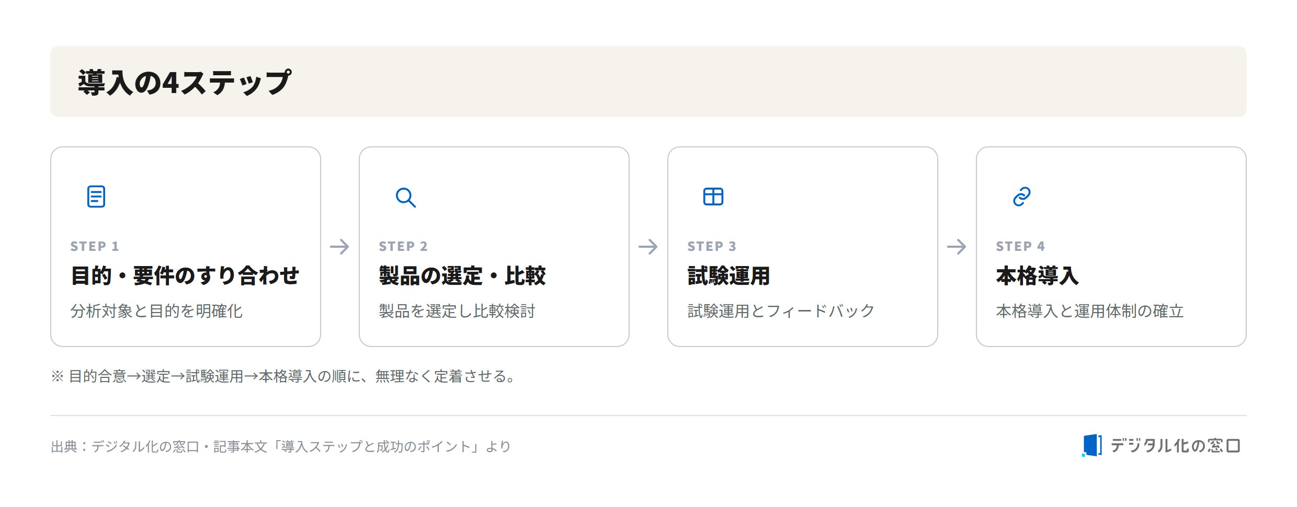
Task: Click the デジタル化の窓口 logo text
Action: point(1176,445)
